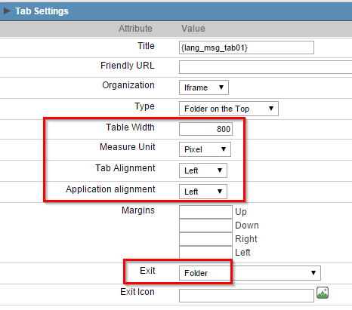The width and height of the screenshot is (352, 310).
Task: Click the Title input field
Action: pos(246,48)
